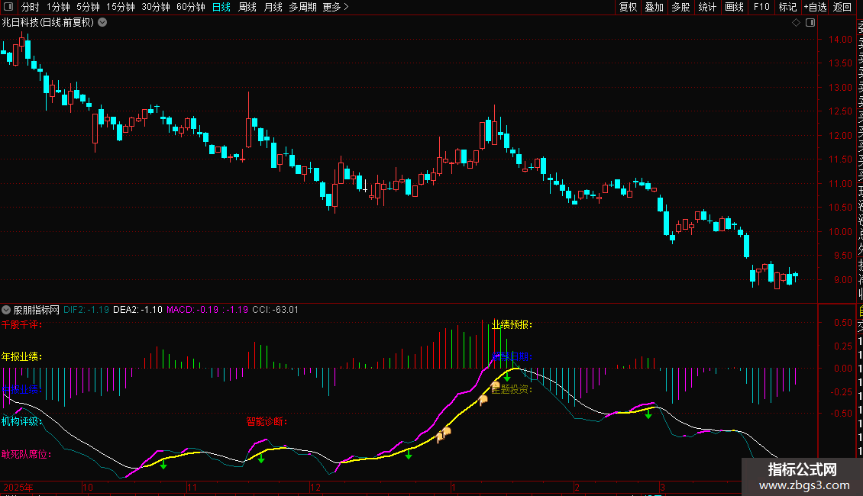Select the 60分钟 period tab

[190, 7]
